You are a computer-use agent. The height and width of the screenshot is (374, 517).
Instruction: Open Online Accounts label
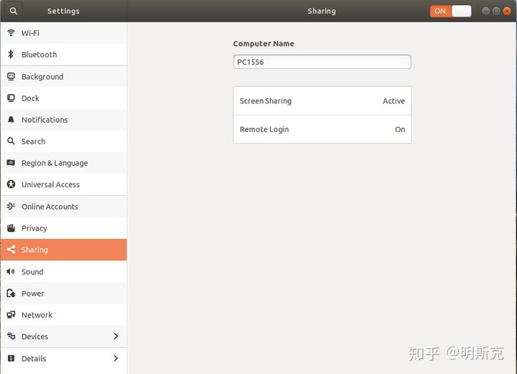[x=50, y=207]
